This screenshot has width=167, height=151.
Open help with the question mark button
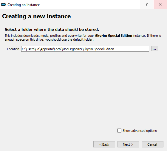tap(147, 4)
